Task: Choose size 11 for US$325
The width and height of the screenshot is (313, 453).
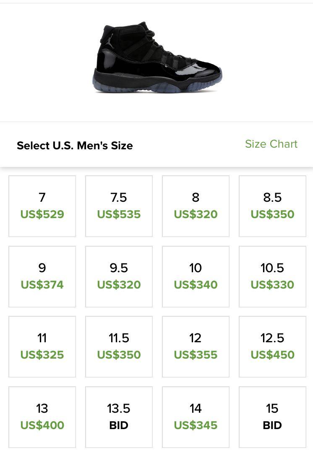Action: [x=42, y=347]
